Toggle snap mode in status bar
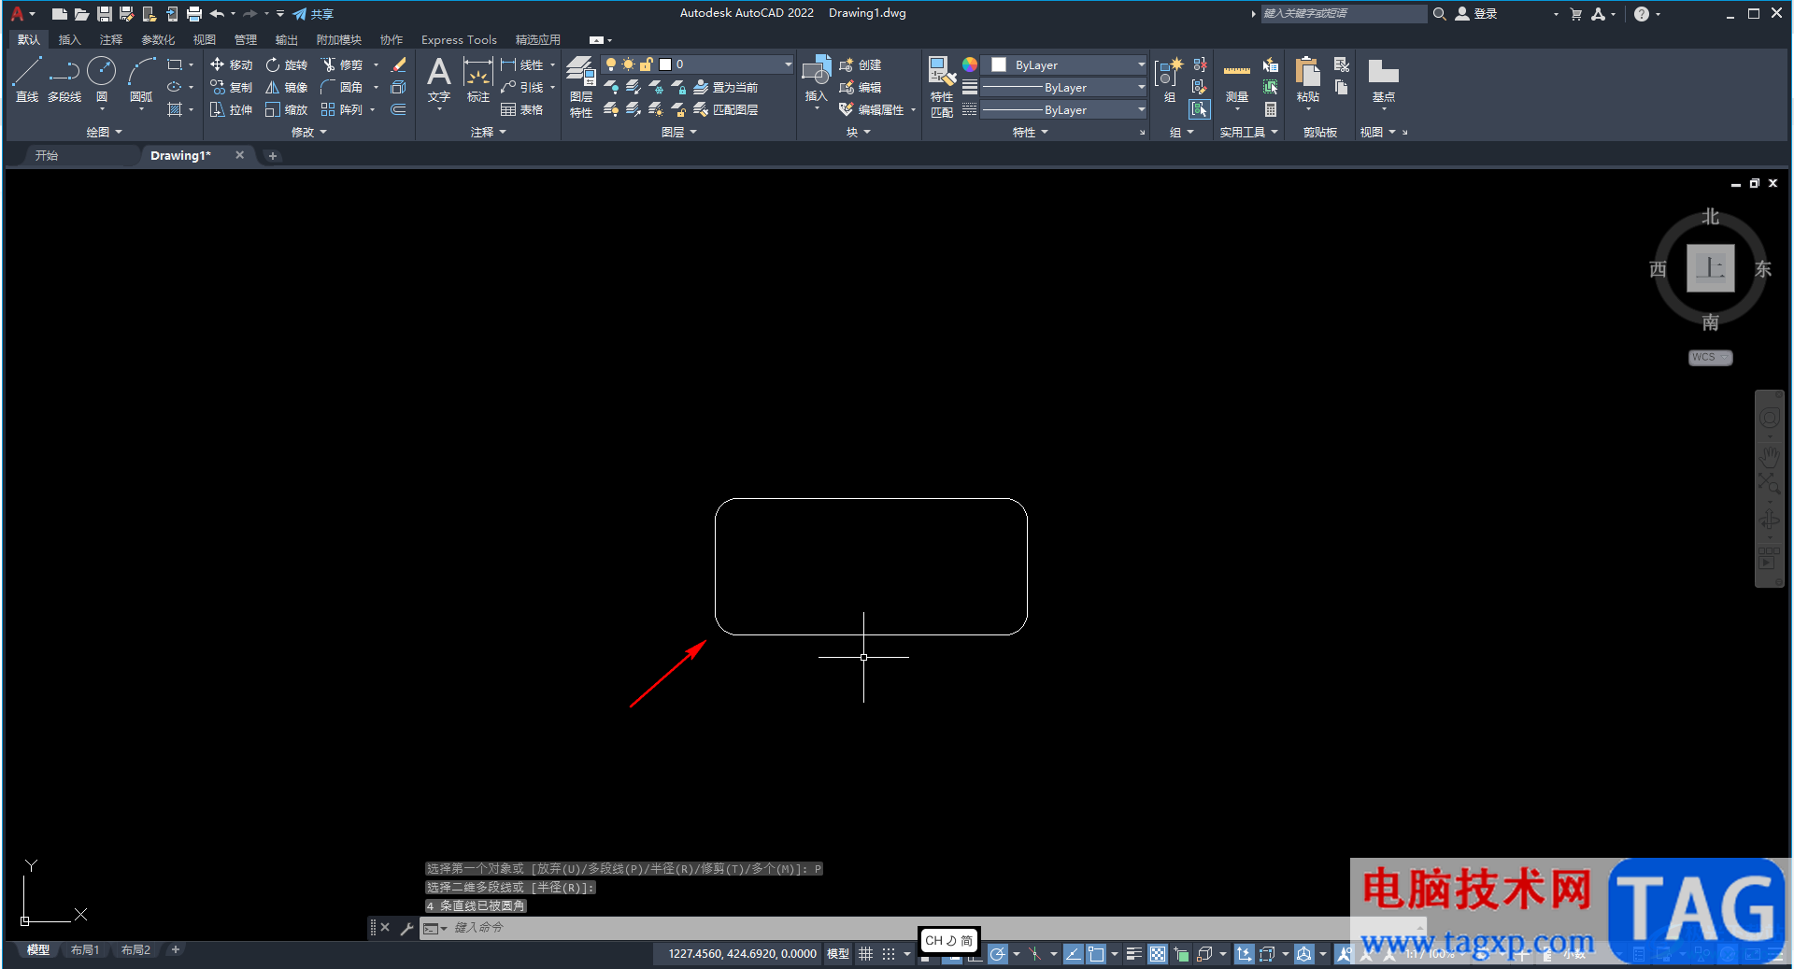This screenshot has height=969, width=1794. (x=889, y=954)
